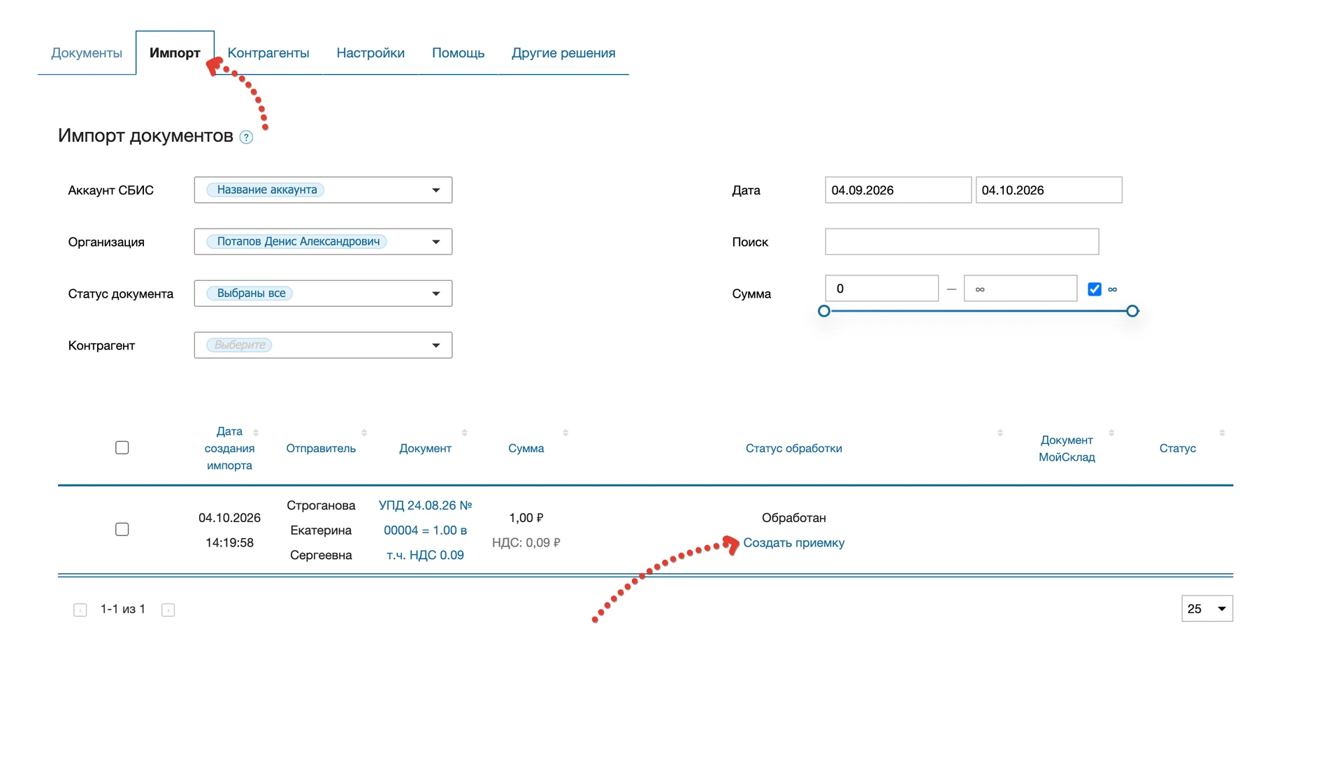Focus the Поиск search field

(962, 242)
